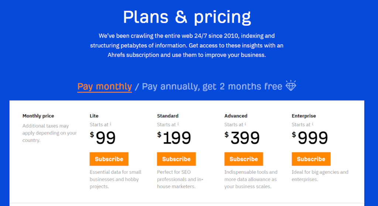Viewport: 378px width, 206px height.
Task: Click the $99 price figure
Action: click(103, 138)
